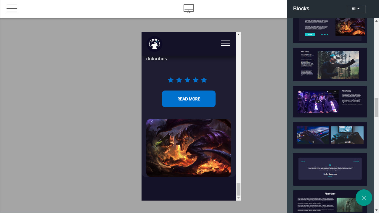Click the preview scrollbar thumb
Screen dimensions: 379x213
tap(239, 189)
